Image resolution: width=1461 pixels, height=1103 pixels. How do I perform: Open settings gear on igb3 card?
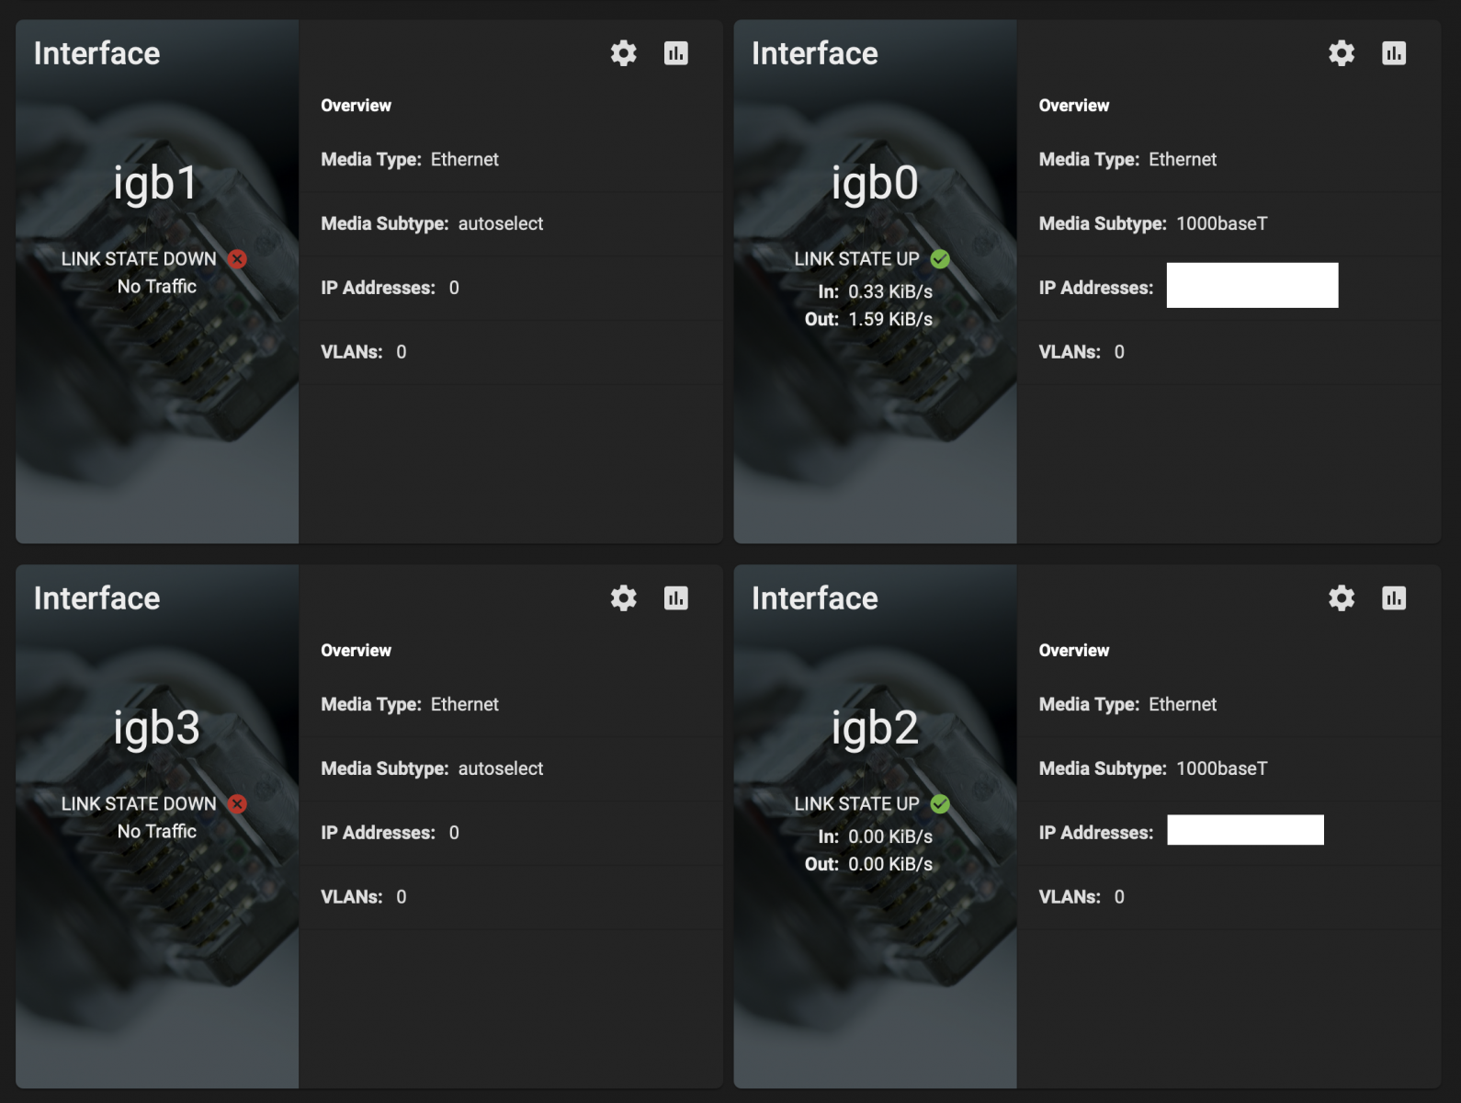[x=624, y=598]
